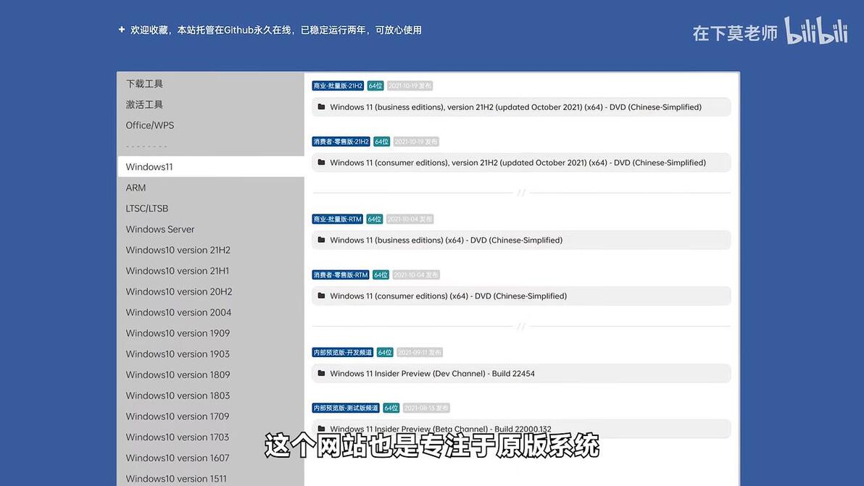
Task: Select Windows10 version 1607
Action: coord(210,458)
